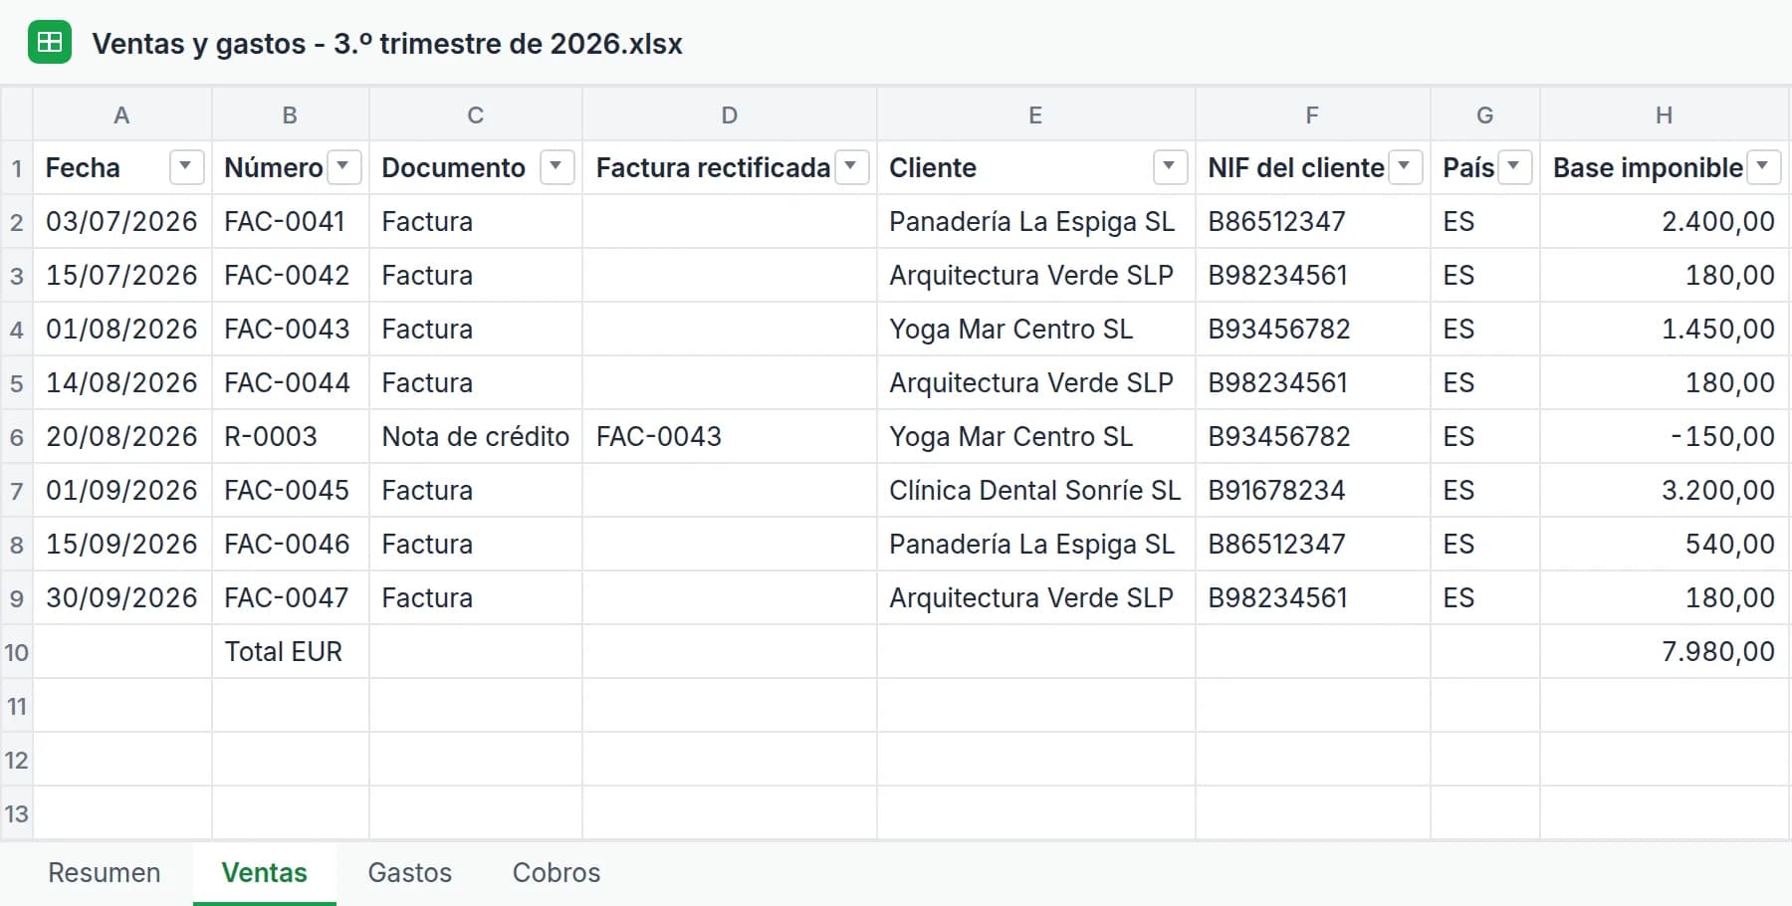The height and width of the screenshot is (906, 1792).
Task: Click the green spreadsheet app icon
Action: coord(50,43)
